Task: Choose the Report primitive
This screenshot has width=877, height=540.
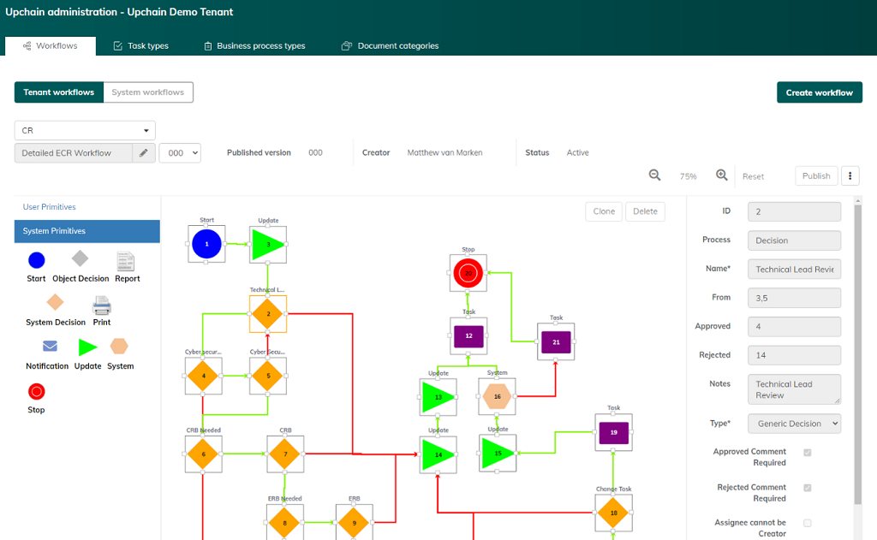Action: [125, 261]
